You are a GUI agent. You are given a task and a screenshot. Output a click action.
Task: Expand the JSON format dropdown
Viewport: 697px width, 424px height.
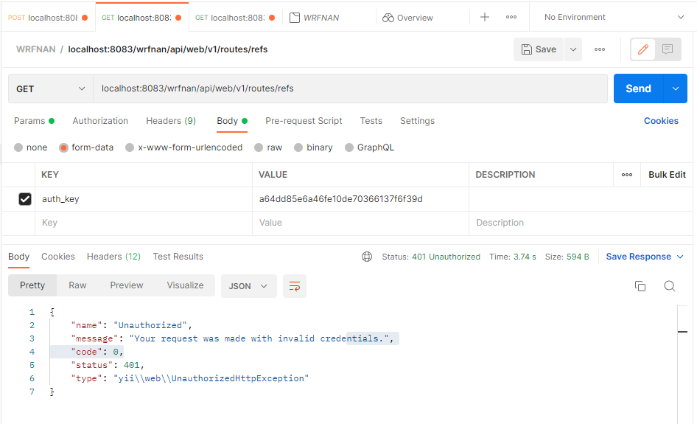[x=248, y=286]
